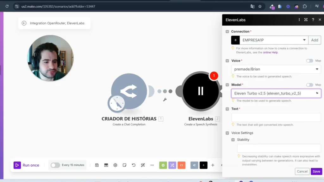This screenshot has width=324, height=182.
Task: Click the Stability input field
Action: click(279, 148)
